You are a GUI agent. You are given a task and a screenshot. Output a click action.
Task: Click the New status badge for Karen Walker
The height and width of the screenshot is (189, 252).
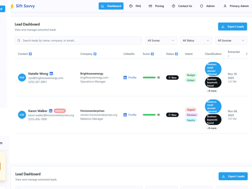[x=172, y=115]
